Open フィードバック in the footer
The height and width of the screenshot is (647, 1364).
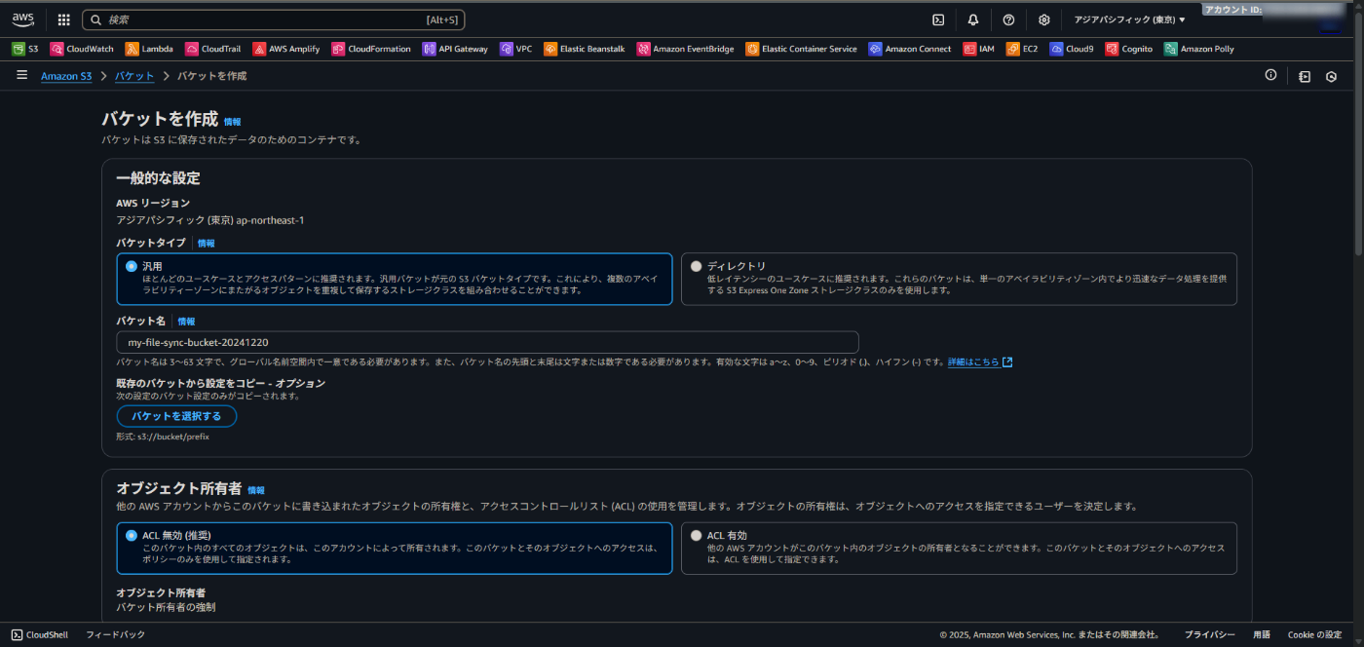[116, 634]
